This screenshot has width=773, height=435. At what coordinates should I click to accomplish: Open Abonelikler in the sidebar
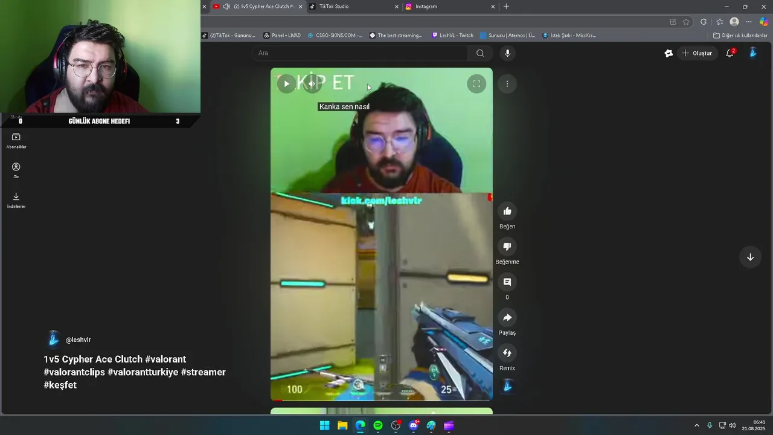point(16,141)
